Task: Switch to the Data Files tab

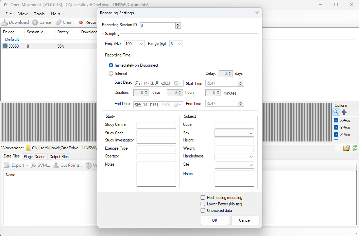Action: tap(12, 156)
